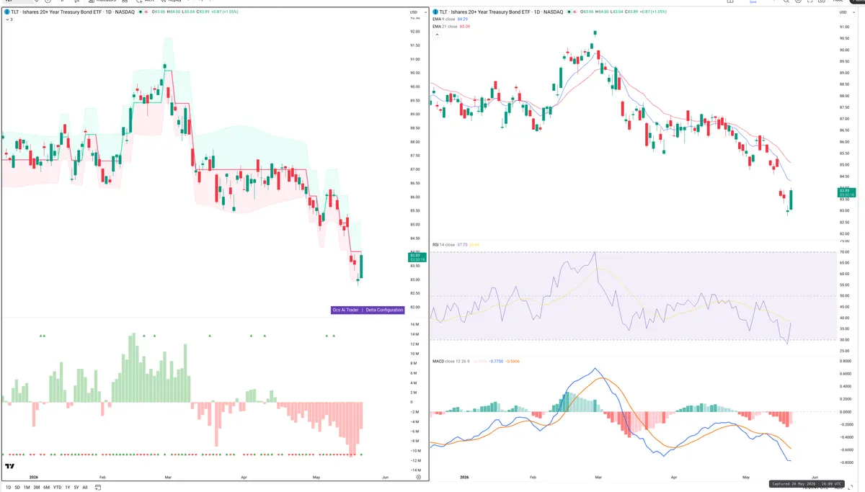The height and width of the screenshot is (492, 865).
Task: Select the 6M time range
Action: click(46, 488)
